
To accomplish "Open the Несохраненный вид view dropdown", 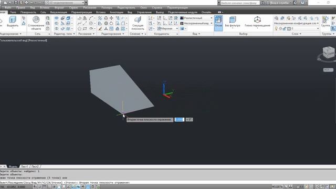I will click(197, 23).
